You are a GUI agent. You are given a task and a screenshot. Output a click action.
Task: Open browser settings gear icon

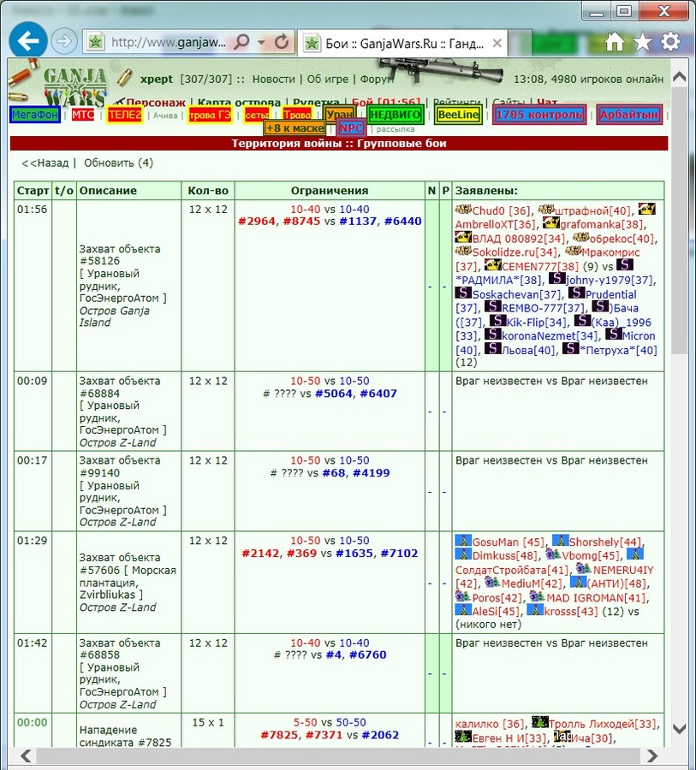670,42
